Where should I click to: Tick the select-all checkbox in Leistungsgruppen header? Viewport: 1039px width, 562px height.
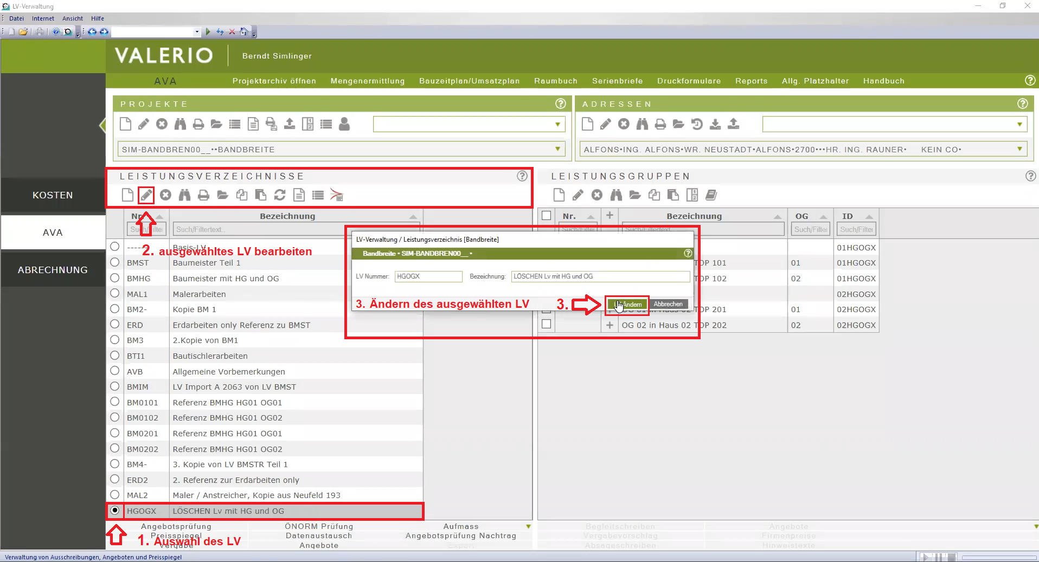(x=546, y=216)
